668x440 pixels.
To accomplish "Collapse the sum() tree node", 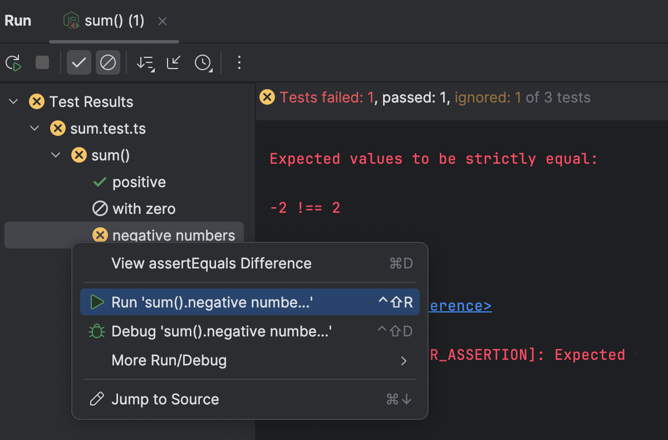I will [55, 155].
